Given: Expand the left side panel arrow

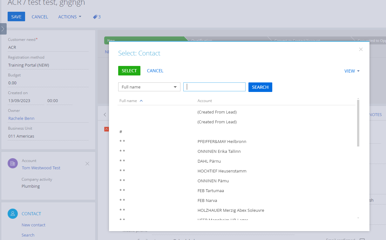Looking at the screenshot, I should coord(3,29).
